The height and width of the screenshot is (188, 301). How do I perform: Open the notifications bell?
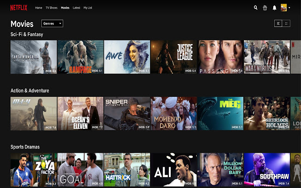(x=275, y=8)
